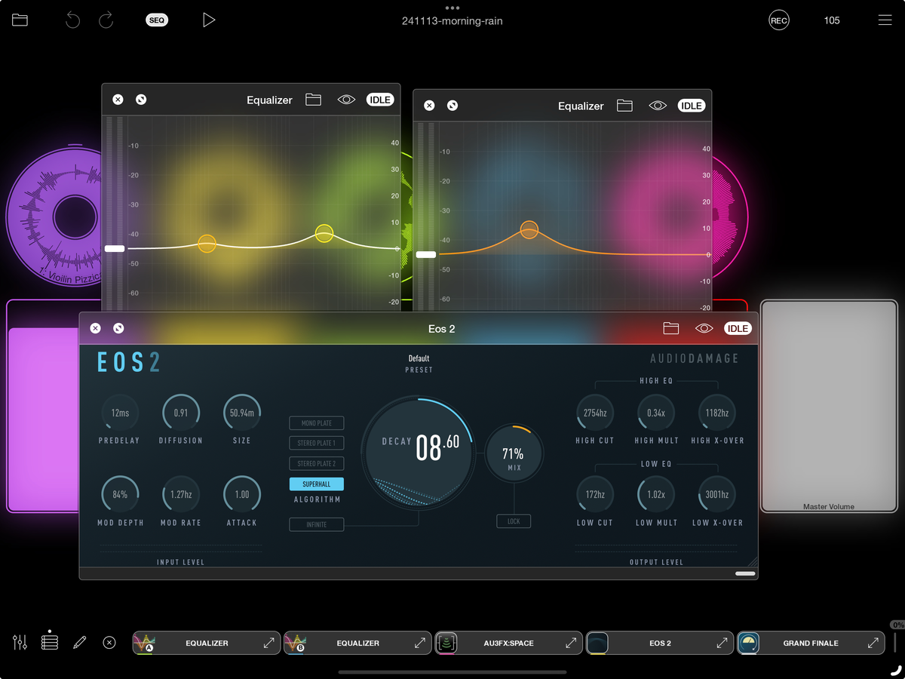The image size is (905, 679).
Task: Click the resize arrow icon in right Equalizer window
Action: coord(452,106)
